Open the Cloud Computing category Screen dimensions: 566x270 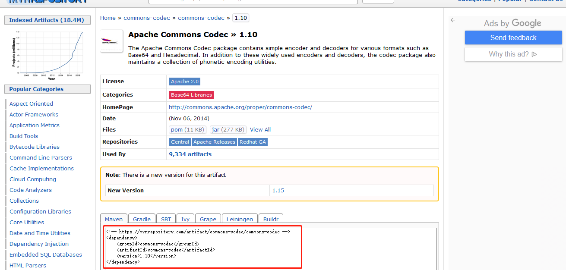coord(33,179)
